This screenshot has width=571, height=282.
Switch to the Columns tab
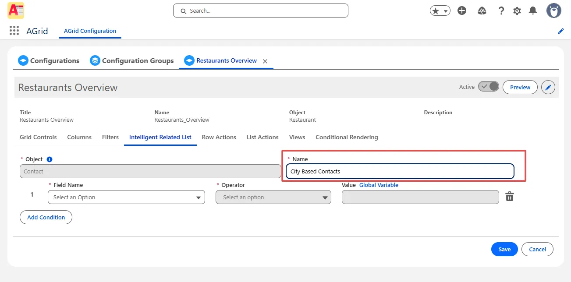[79, 137]
